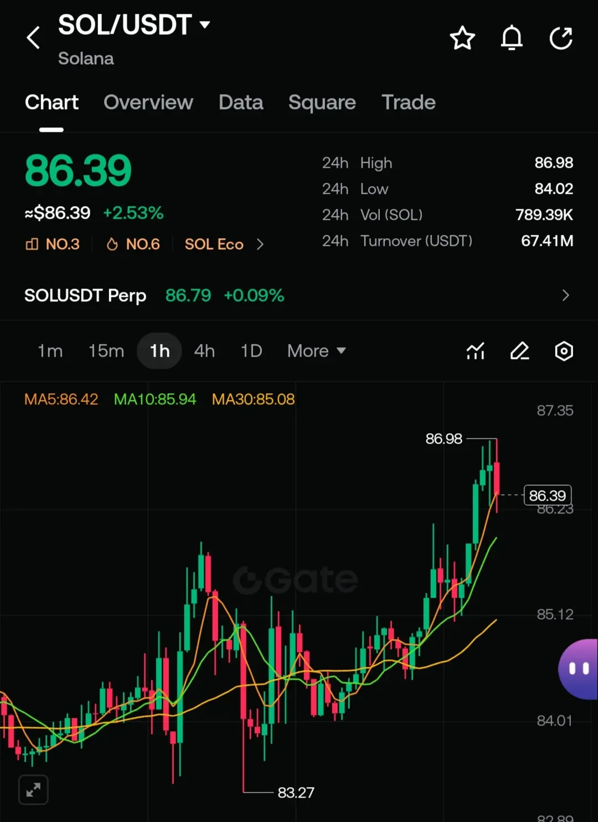Screen dimensions: 598x822
Task: Tap the 24h High value 86.98
Action: [554, 163]
